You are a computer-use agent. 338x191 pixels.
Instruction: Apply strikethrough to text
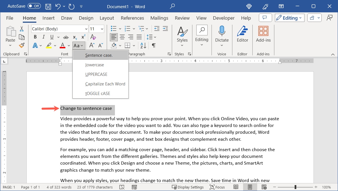(x=65, y=37)
